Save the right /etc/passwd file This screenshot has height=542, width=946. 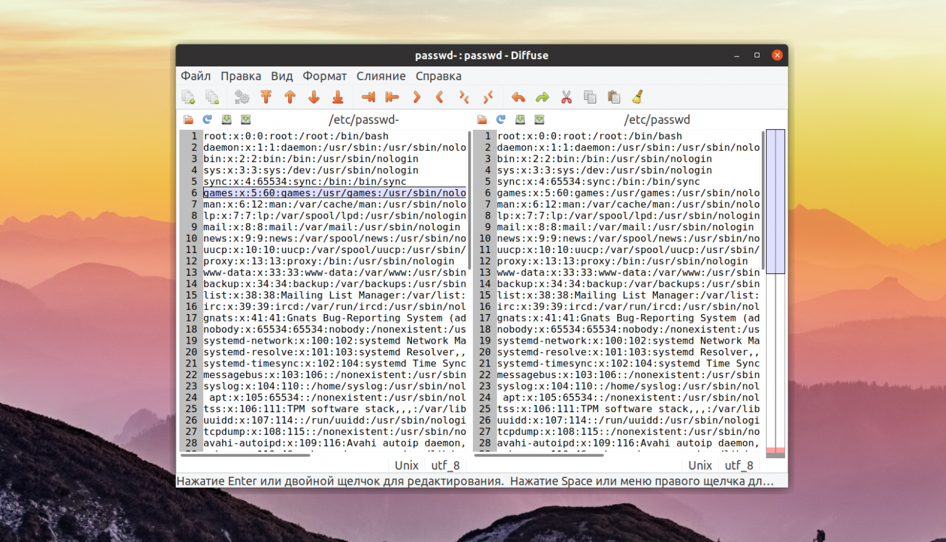click(520, 119)
